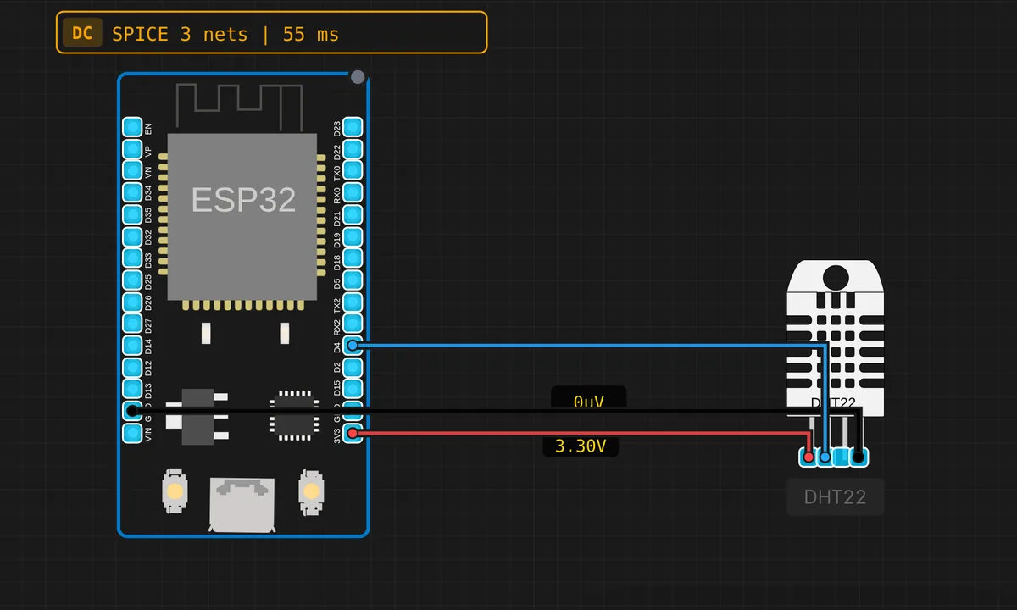Click the DC mode badge
The image size is (1017, 610).
[82, 33]
